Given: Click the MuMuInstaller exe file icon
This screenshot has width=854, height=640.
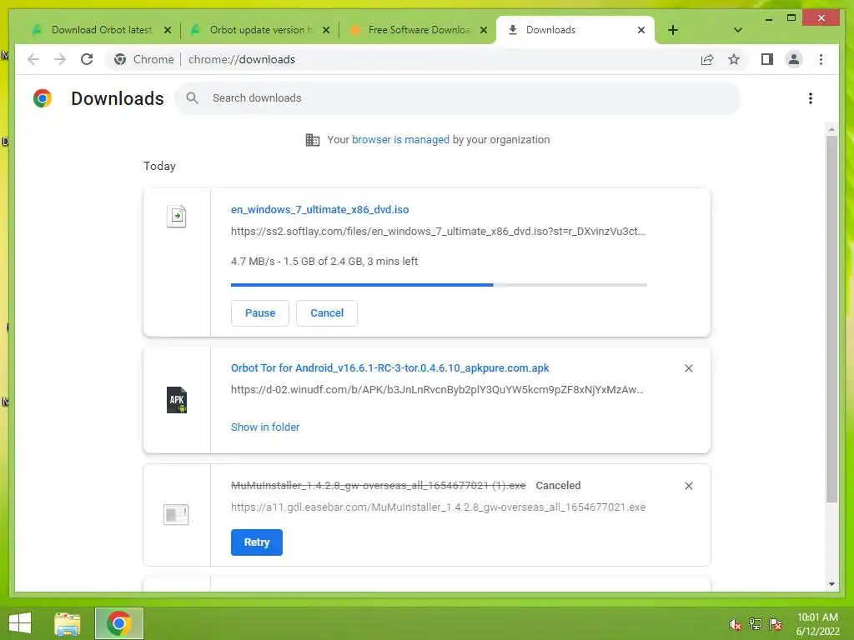Looking at the screenshot, I should tap(176, 514).
